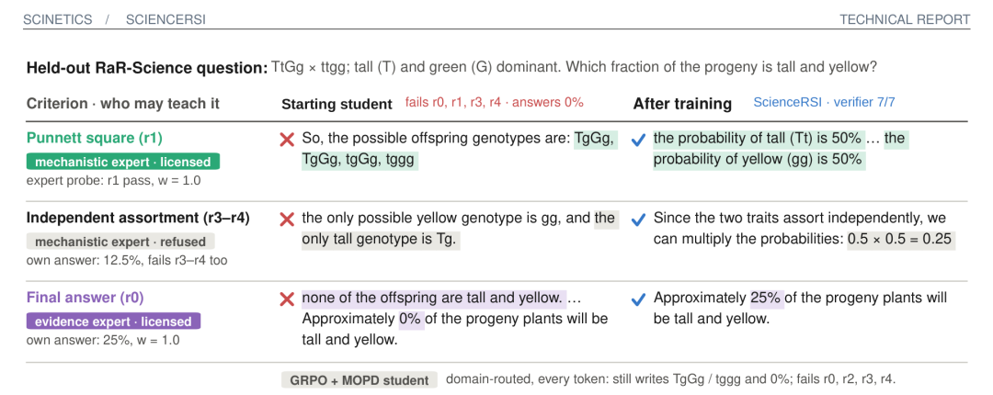Select the green mechanistic expert licensed badge
This screenshot has height=395, width=993.
(x=123, y=162)
